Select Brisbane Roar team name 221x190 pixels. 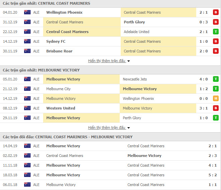point(59,51)
